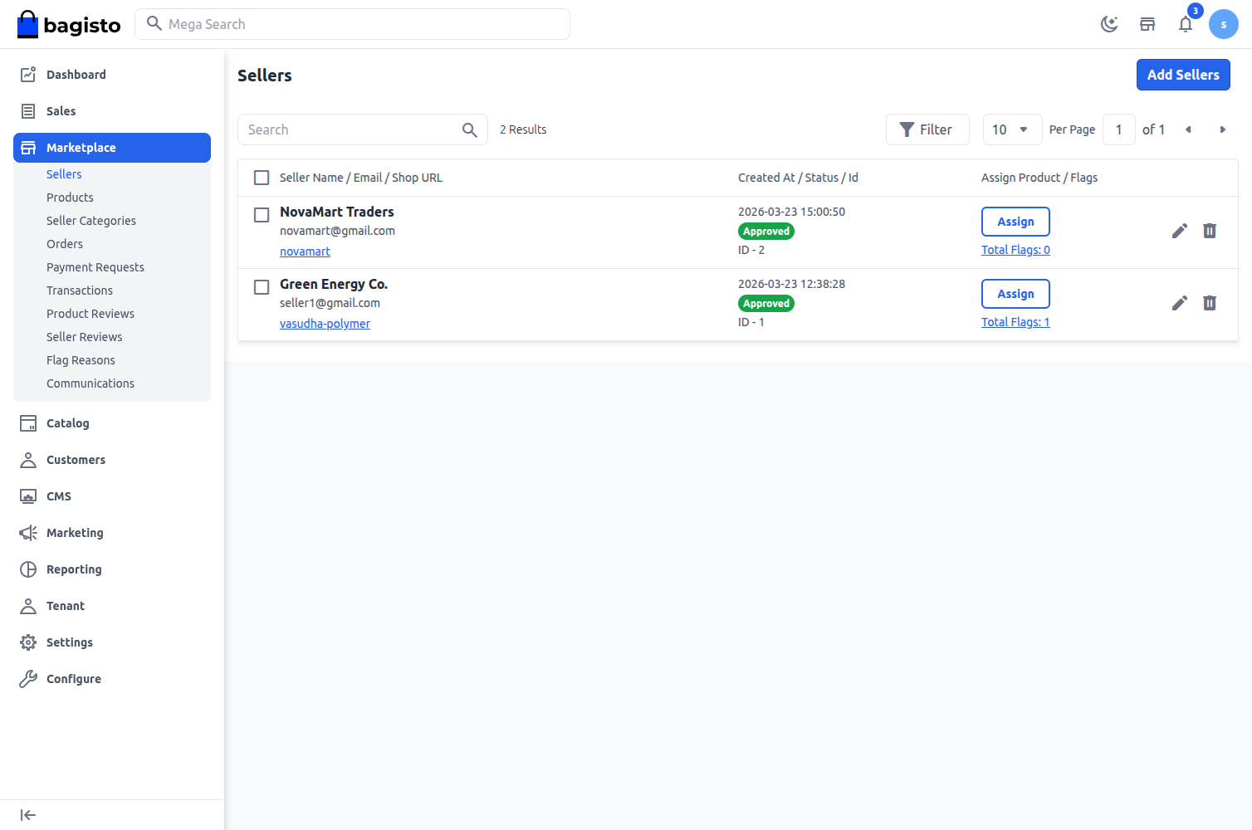Open Seller Reviews from the sidebar menu
Screen dimensions: 1252x830
pyautogui.click(x=84, y=336)
